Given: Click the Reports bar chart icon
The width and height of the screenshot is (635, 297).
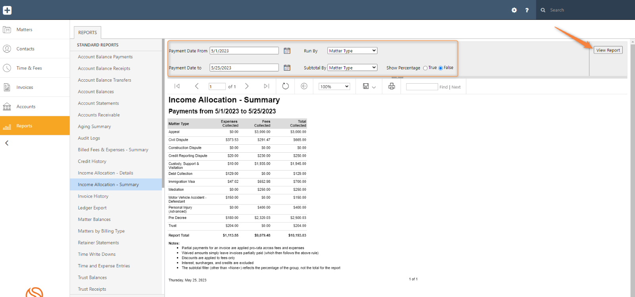Looking at the screenshot, I should point(7,126).
